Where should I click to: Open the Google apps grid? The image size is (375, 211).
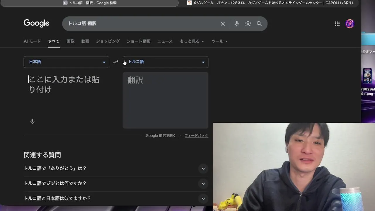337,24
